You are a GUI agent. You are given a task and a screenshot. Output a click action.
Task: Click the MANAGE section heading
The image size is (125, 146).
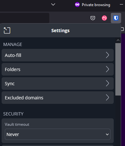(x=13, y=44)
